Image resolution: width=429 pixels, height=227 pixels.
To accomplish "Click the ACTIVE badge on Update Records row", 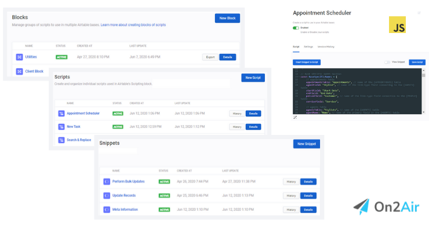I will 164,196.
